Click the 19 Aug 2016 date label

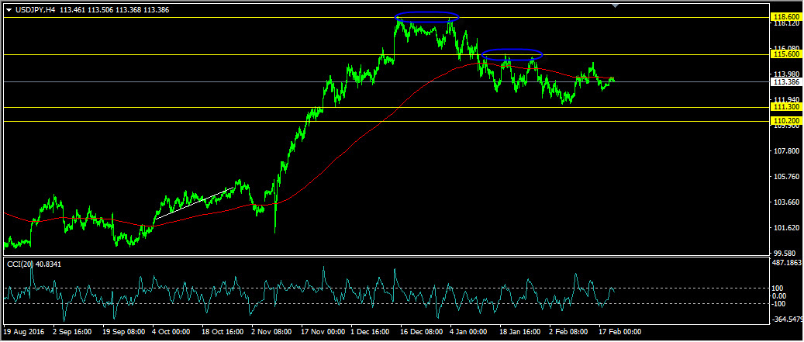[x=24, y=332]
